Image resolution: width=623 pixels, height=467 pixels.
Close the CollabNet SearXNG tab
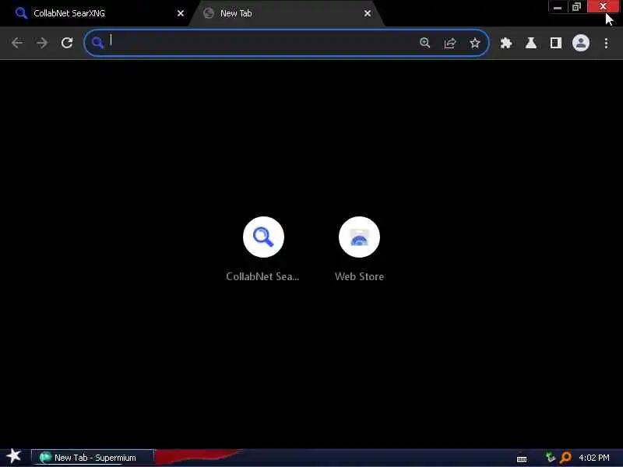point(181,13)
